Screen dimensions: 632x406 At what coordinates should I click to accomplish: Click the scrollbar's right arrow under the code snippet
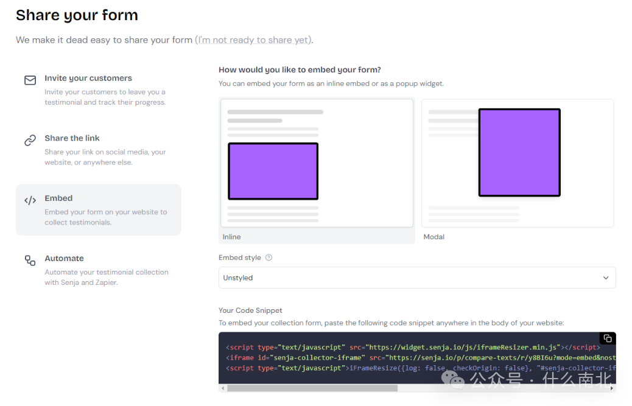pos(612,388)
